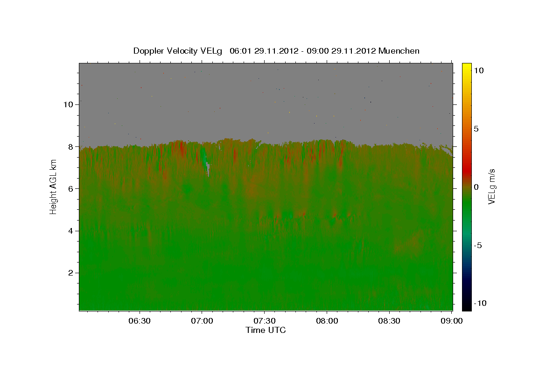The height and width of the screenshot is (373, 560).
Task: Click the 08:30 time tick label
Action: point(389,321)
